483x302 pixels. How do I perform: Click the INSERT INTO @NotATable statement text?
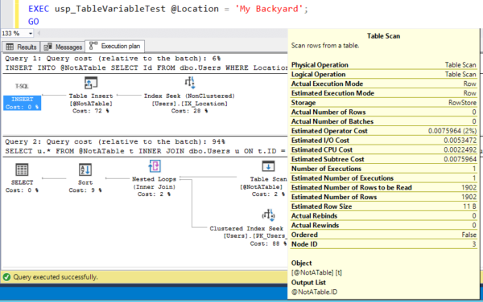(x=146, y=68)
